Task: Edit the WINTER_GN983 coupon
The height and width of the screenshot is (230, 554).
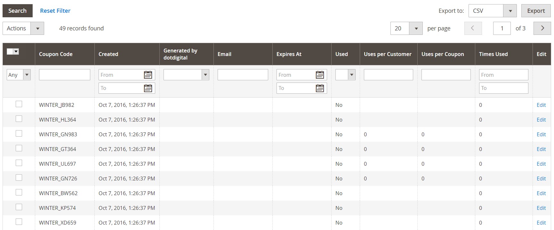Action: pos(541,134)
